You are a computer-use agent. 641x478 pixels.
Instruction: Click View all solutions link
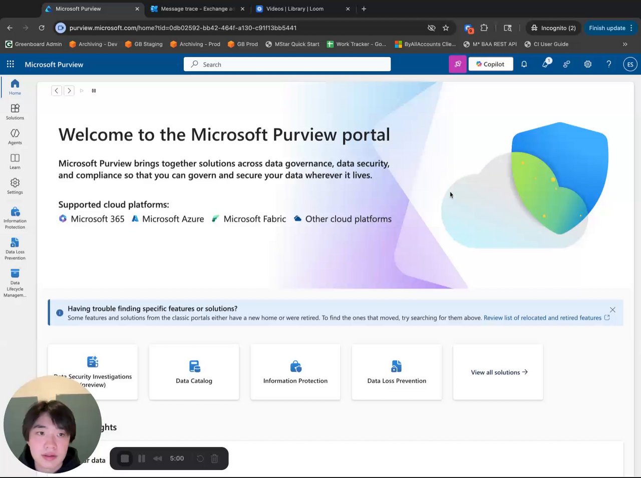click(x=499, y=372)
